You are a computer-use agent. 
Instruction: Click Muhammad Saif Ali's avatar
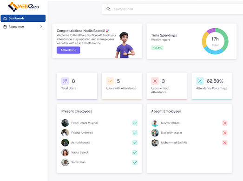tap(155, 142)
